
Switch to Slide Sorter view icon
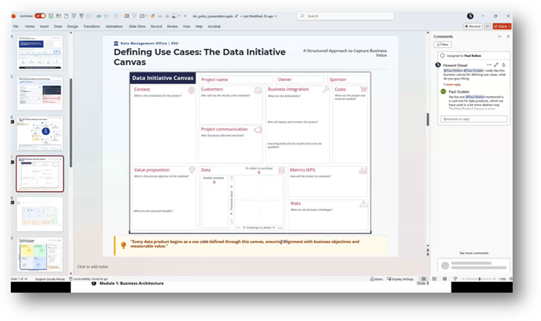point(435,279)
